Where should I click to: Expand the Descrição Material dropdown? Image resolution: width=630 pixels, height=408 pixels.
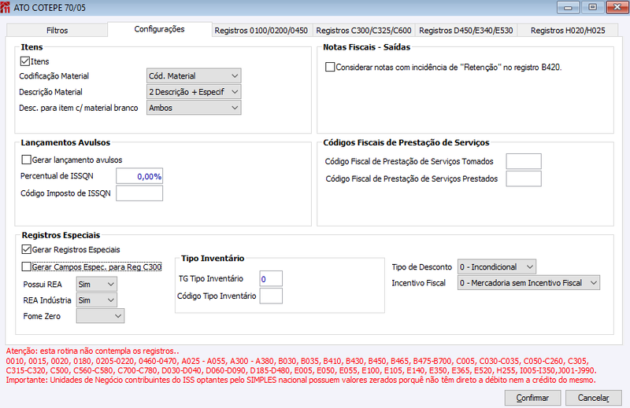point(194,92)
